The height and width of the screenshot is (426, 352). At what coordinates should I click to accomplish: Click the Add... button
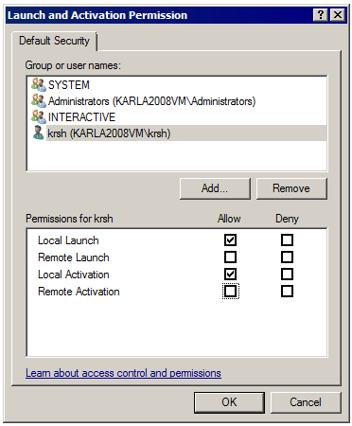(215, 188)
